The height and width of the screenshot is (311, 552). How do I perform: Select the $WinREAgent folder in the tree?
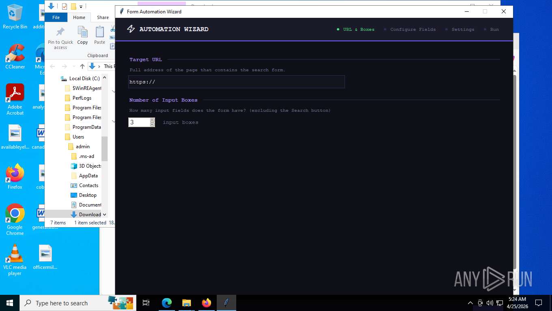click(x=83, y=88)
